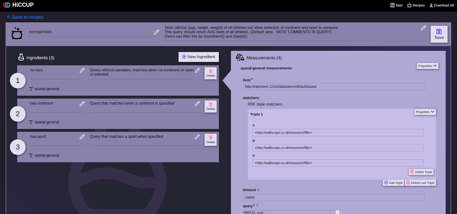Click the RDF triple matchers label
Viewport: 457px width, 214px height.
click(x=265, y=104)
